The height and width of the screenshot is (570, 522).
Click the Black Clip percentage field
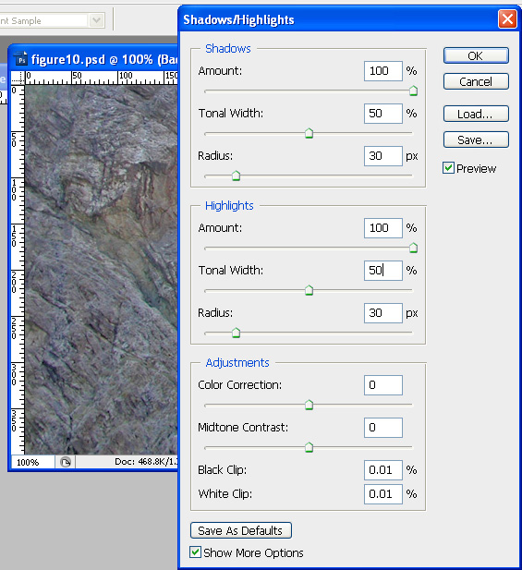coord(383,470)
